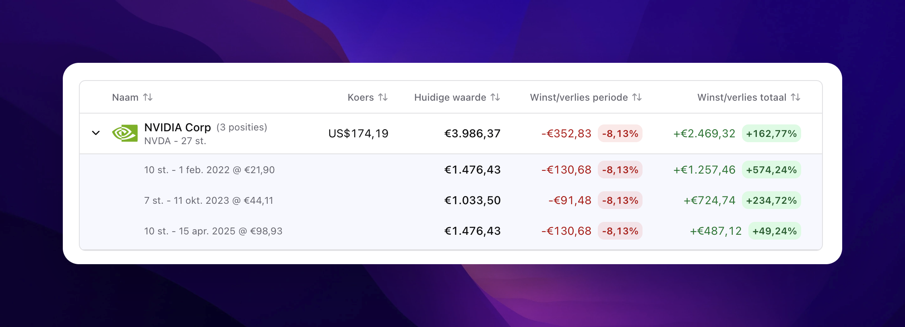Select the 11 okt. 2023 position row
The width and height of the screenshot is (905, 327).
tap(209, 201)
